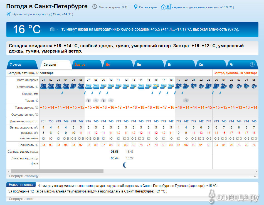The image size is (264, 205).
Task: Click the humidity value 77
Action: click(x=149, y=145)
